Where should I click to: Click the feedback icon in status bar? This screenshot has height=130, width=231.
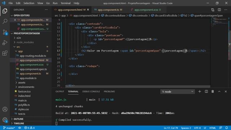coord(221,128)
